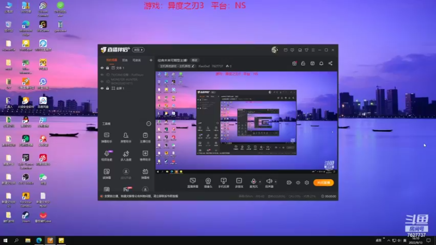The width and height of the screenshot is (436, 245).
Task: Open the OBS Studio desktop shortcut
Action: click(x=26, y=179)
